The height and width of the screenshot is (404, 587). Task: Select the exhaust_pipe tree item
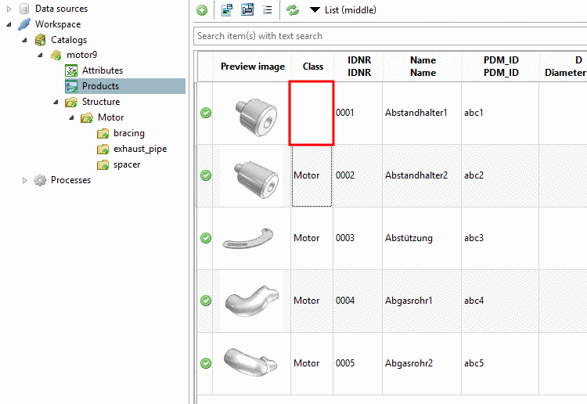click(x=140, y=149)
